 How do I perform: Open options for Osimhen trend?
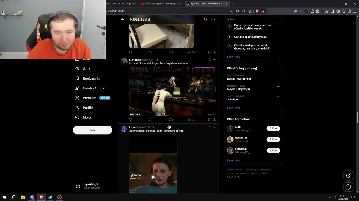[278, 97]
